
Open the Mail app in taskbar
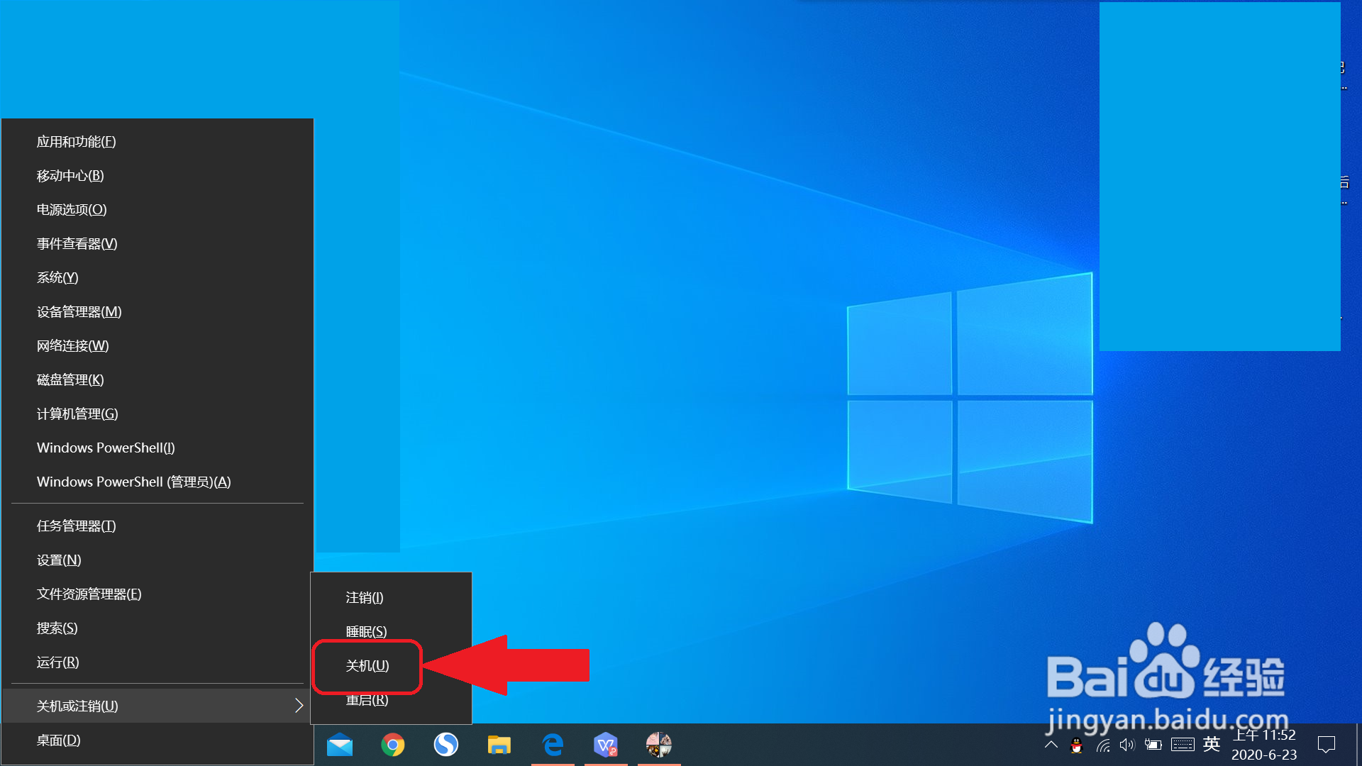[340, 745]
